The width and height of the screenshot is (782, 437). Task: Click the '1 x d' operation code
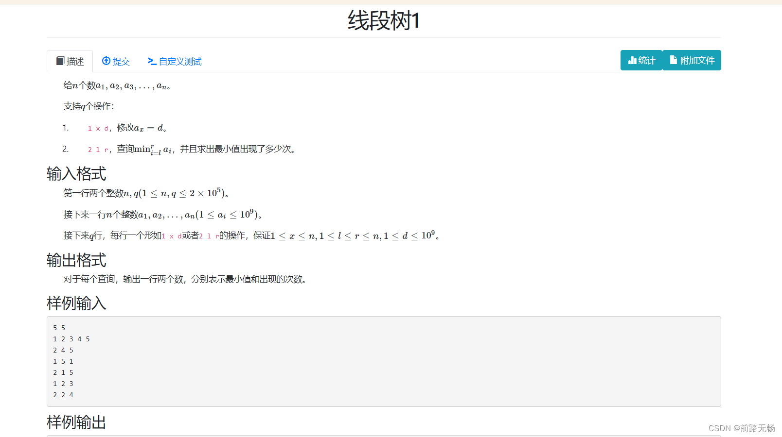(x=98, y=129)
